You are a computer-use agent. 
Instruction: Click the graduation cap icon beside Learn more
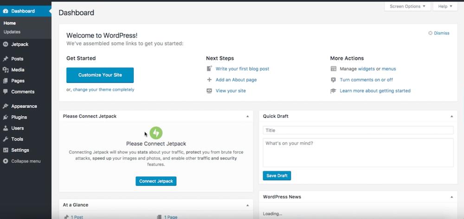tap(334, 91)
